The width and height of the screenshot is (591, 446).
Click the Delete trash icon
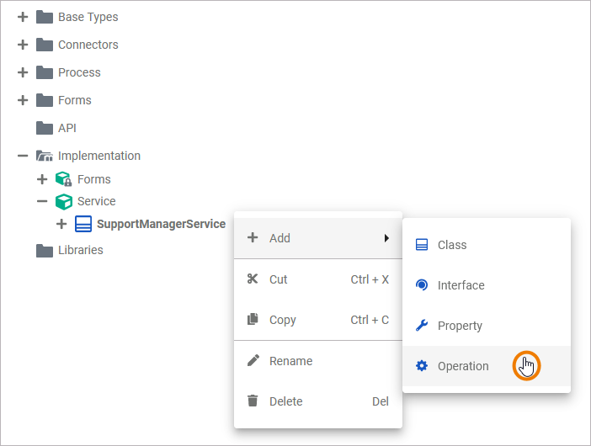pos(253,401)
